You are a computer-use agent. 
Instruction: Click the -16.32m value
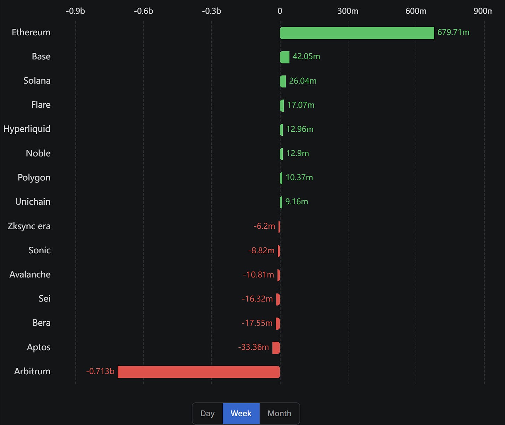[257, 299]
